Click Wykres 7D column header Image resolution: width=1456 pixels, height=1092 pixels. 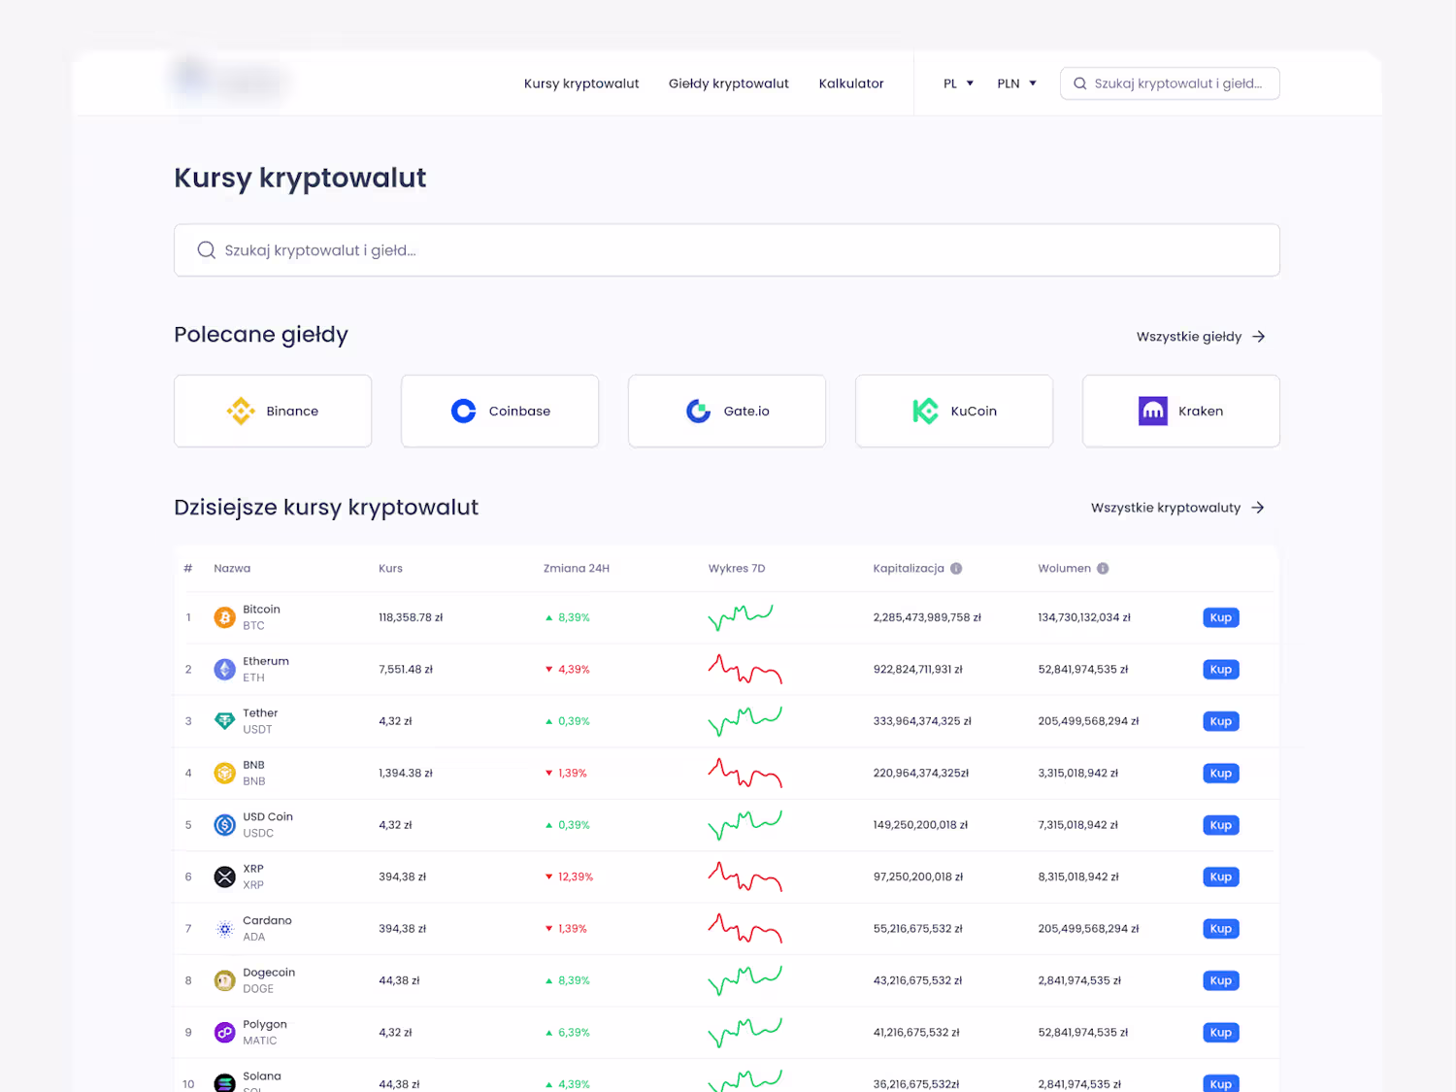[737, 569]
